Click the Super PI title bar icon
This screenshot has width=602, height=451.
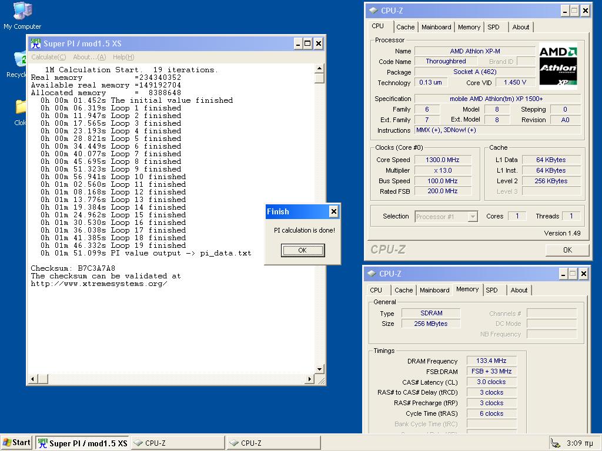pos(36,43)
